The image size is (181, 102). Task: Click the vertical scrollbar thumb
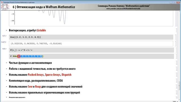[x=179, y=86]
